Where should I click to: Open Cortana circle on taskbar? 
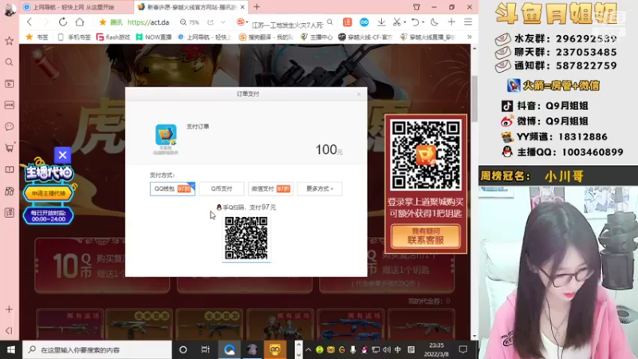[183, 349]
